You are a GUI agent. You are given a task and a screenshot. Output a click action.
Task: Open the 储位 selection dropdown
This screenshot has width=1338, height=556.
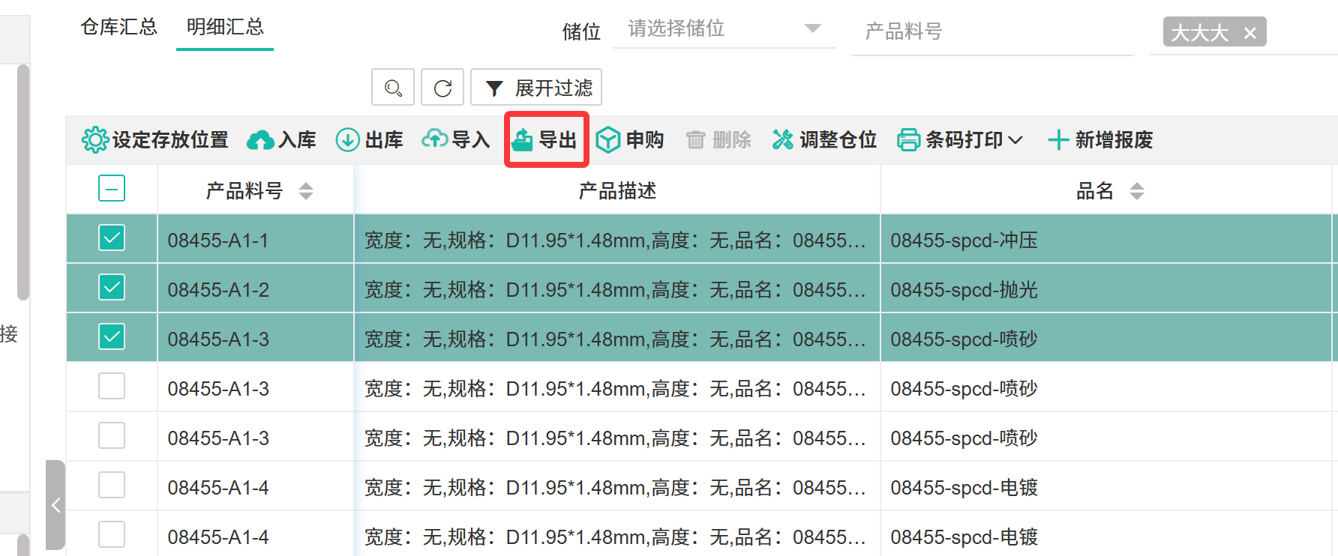click(x=724, y=28)
